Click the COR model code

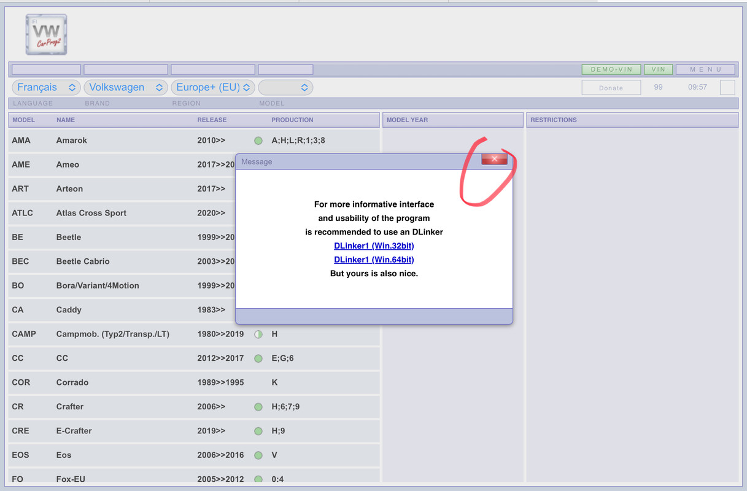(x=21, y=382)
